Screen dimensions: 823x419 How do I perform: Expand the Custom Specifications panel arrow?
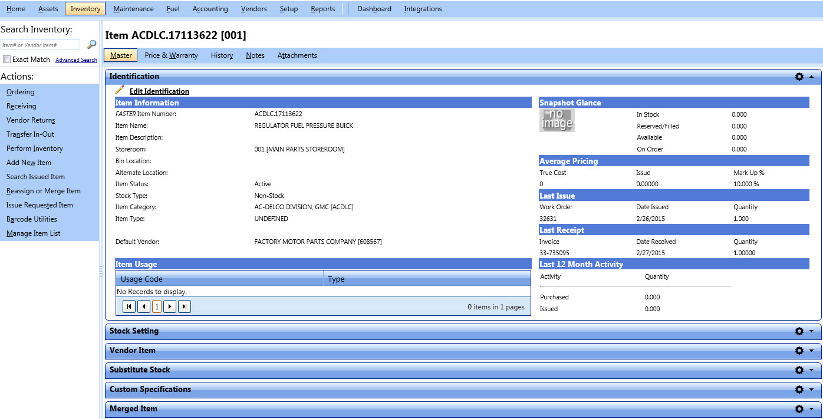coord(812,390)
